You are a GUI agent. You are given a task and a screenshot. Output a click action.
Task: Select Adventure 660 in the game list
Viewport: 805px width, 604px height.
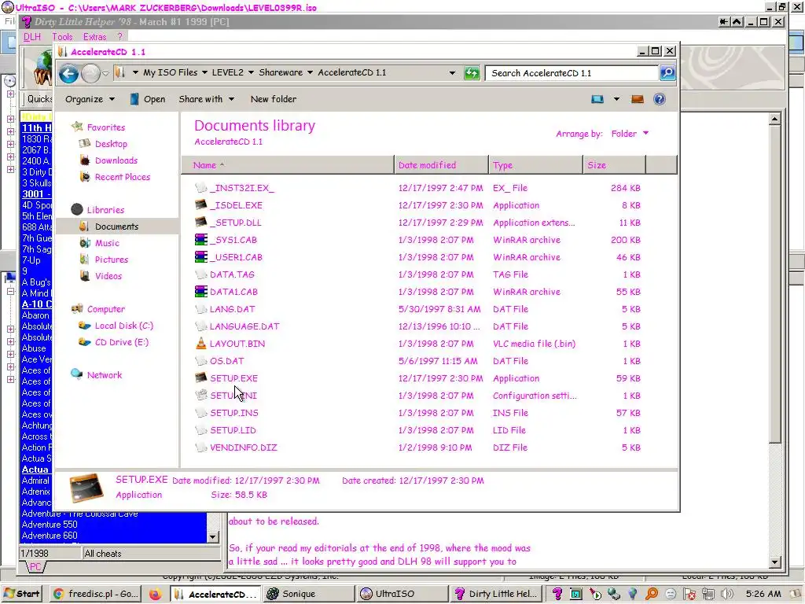point(50,535)
